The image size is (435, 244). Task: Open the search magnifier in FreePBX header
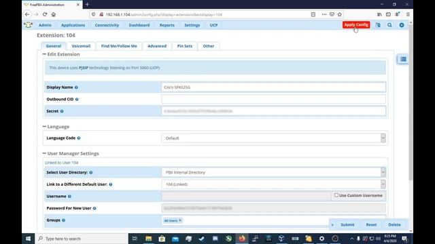tap(389, 25)
